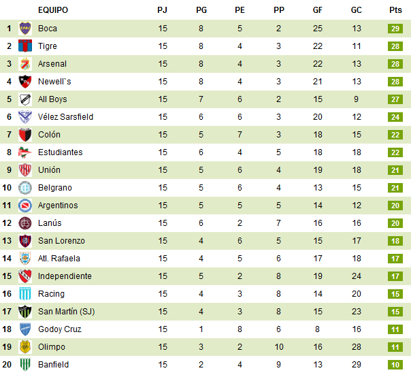This screenshot has width=411, height=377.
Task: Click the Newell's red-black crest icon
Action: pos(25,82)
